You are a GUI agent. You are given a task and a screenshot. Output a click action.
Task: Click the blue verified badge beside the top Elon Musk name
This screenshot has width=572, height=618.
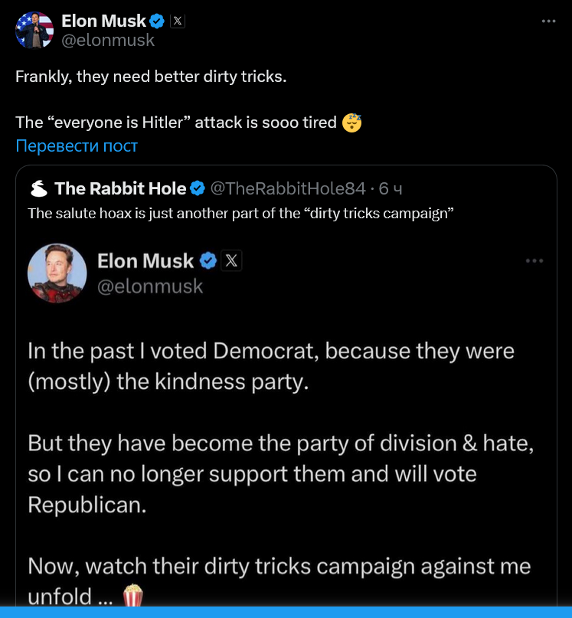click(x=157, y=21)
